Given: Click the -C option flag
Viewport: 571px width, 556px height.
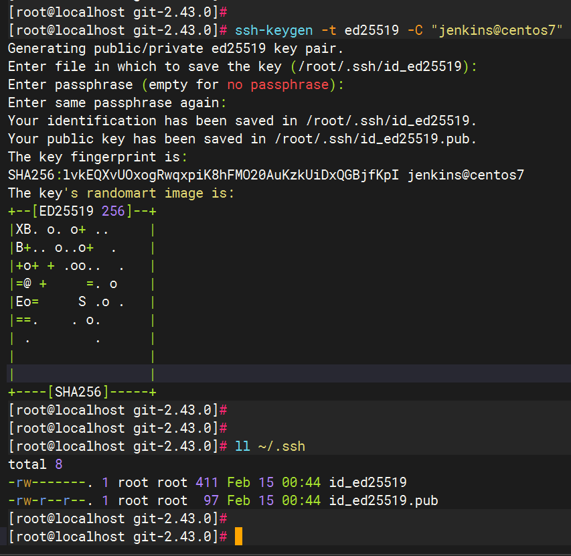Looking at the screenshot, I should (x=415, y=30).
